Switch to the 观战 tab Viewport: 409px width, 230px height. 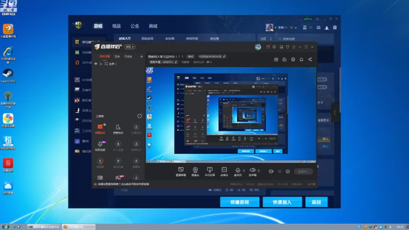(x=117, y=26)
